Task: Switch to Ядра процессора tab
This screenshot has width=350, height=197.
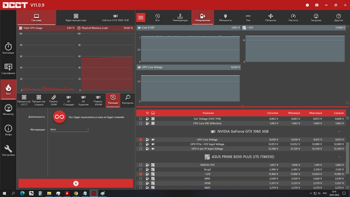Action: [76, 18]
